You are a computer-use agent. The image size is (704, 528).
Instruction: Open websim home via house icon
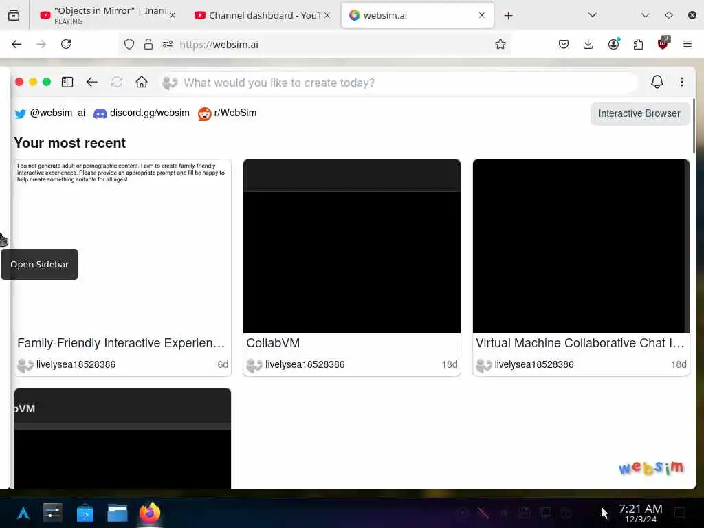click(x=142, y=82)
